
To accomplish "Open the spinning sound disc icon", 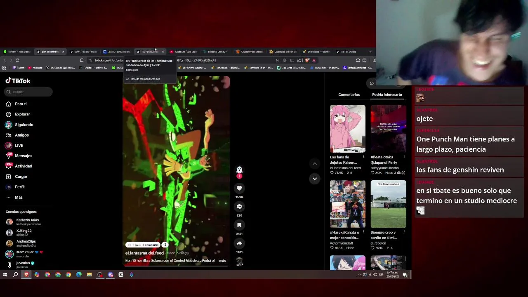I will [x=239, y=262].
